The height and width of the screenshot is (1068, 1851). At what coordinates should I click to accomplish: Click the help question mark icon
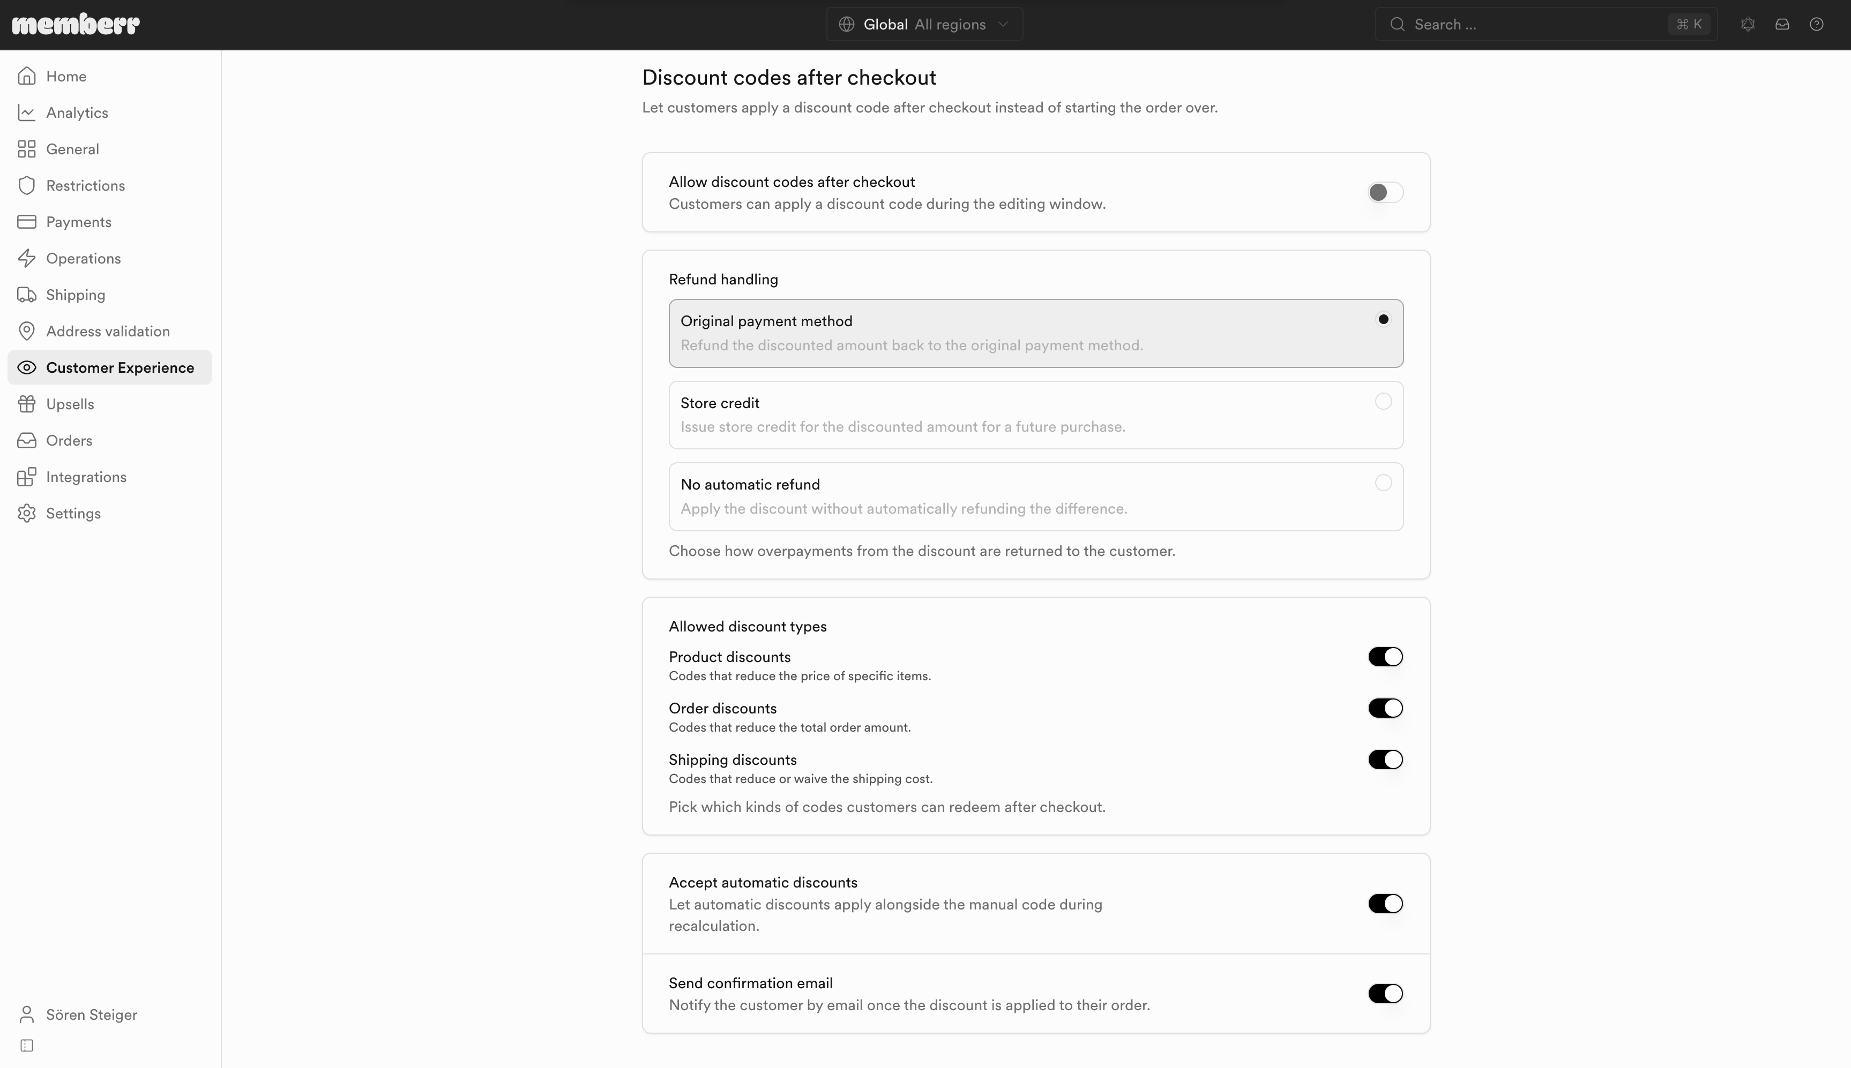click(1817, 24)
